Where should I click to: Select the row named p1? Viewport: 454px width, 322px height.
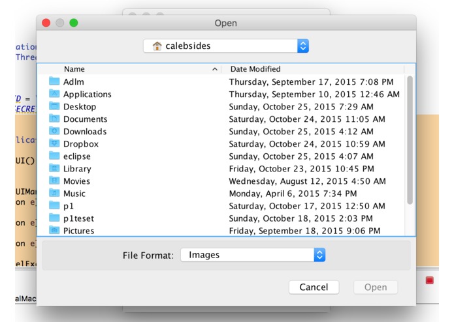(x=221, y=206)
